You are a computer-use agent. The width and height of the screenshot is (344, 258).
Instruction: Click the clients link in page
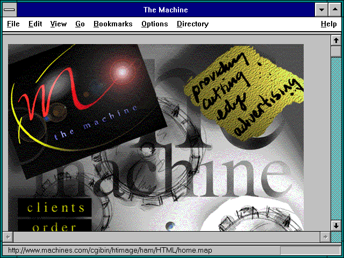(55, 208)
